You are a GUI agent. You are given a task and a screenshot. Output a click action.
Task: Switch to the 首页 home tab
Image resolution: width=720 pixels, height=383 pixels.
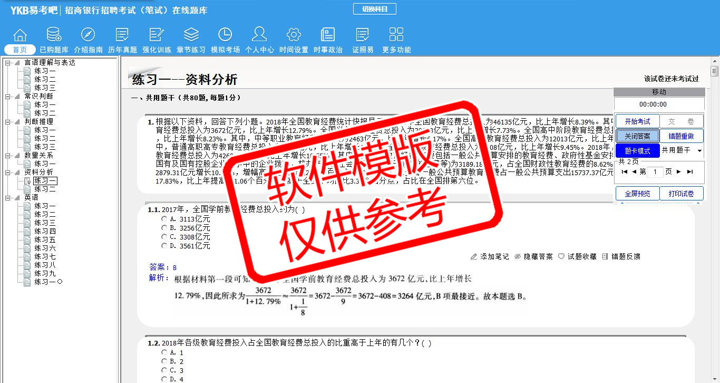(20, 50)
